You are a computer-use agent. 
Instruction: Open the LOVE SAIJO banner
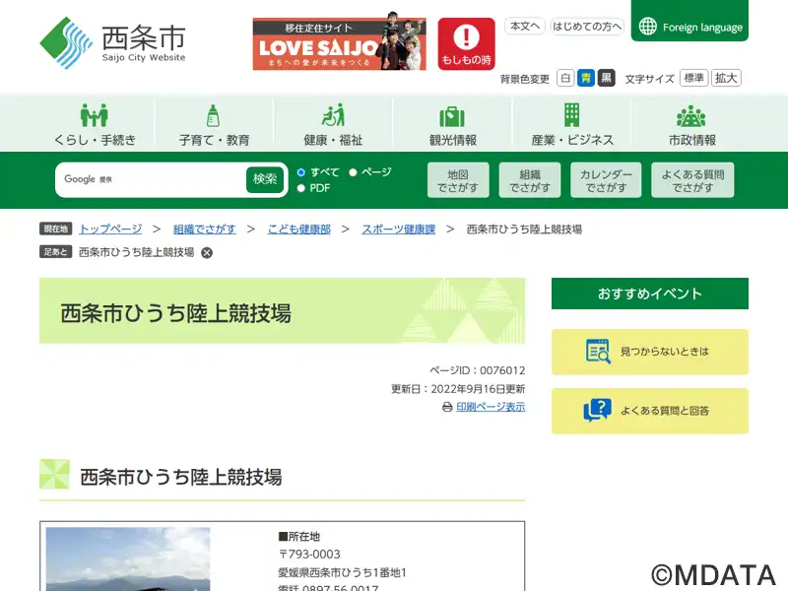(x=339, y=43)
